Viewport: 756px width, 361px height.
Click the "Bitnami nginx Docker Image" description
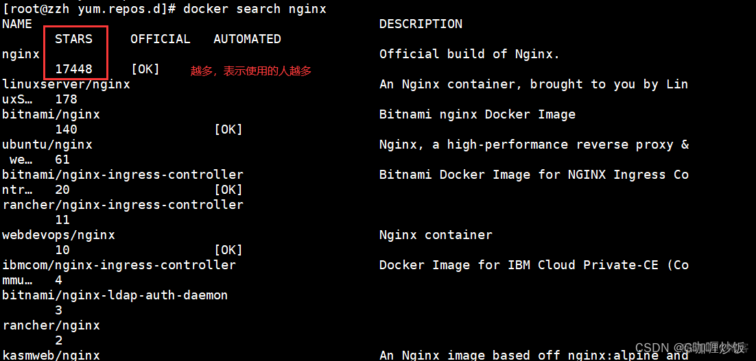tap(477, 114)
